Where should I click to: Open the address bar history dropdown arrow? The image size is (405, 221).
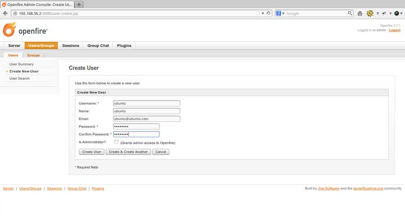pyautogui.click(x=263, y=14)
